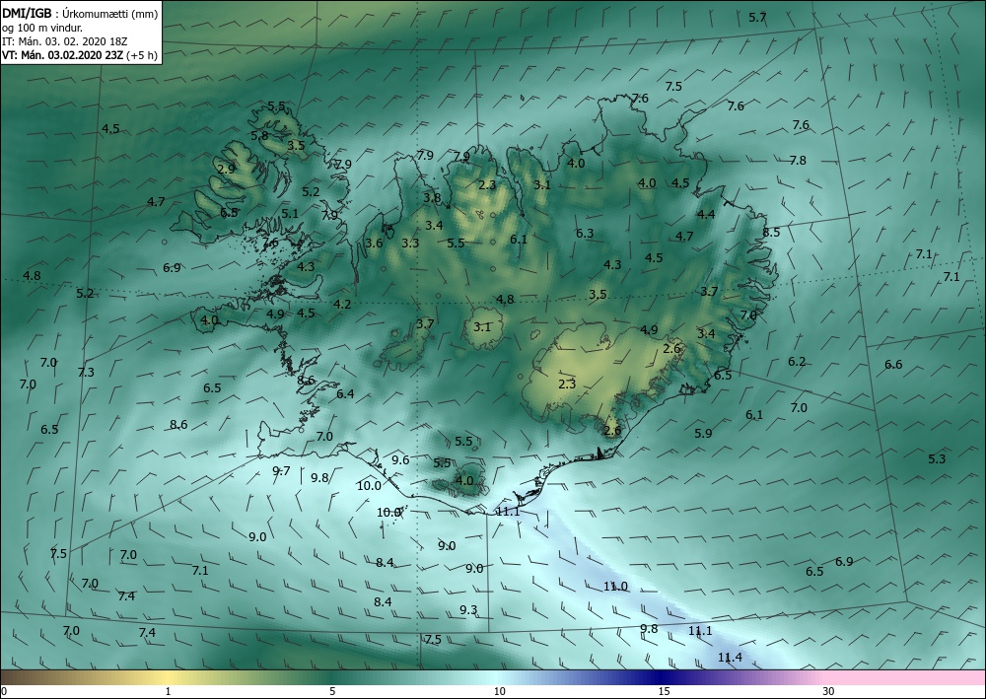Click the '10' label on the colour scale
This screenshot has width=986, height=699.
499,692
